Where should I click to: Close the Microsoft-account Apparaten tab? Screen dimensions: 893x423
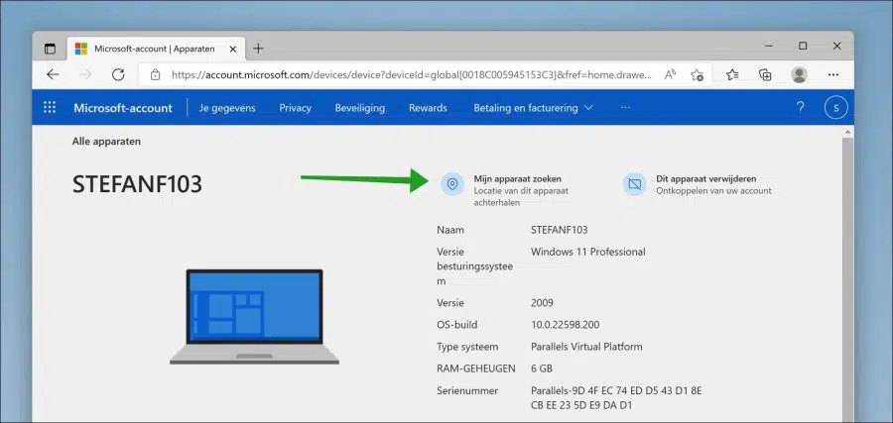[232, 49]
